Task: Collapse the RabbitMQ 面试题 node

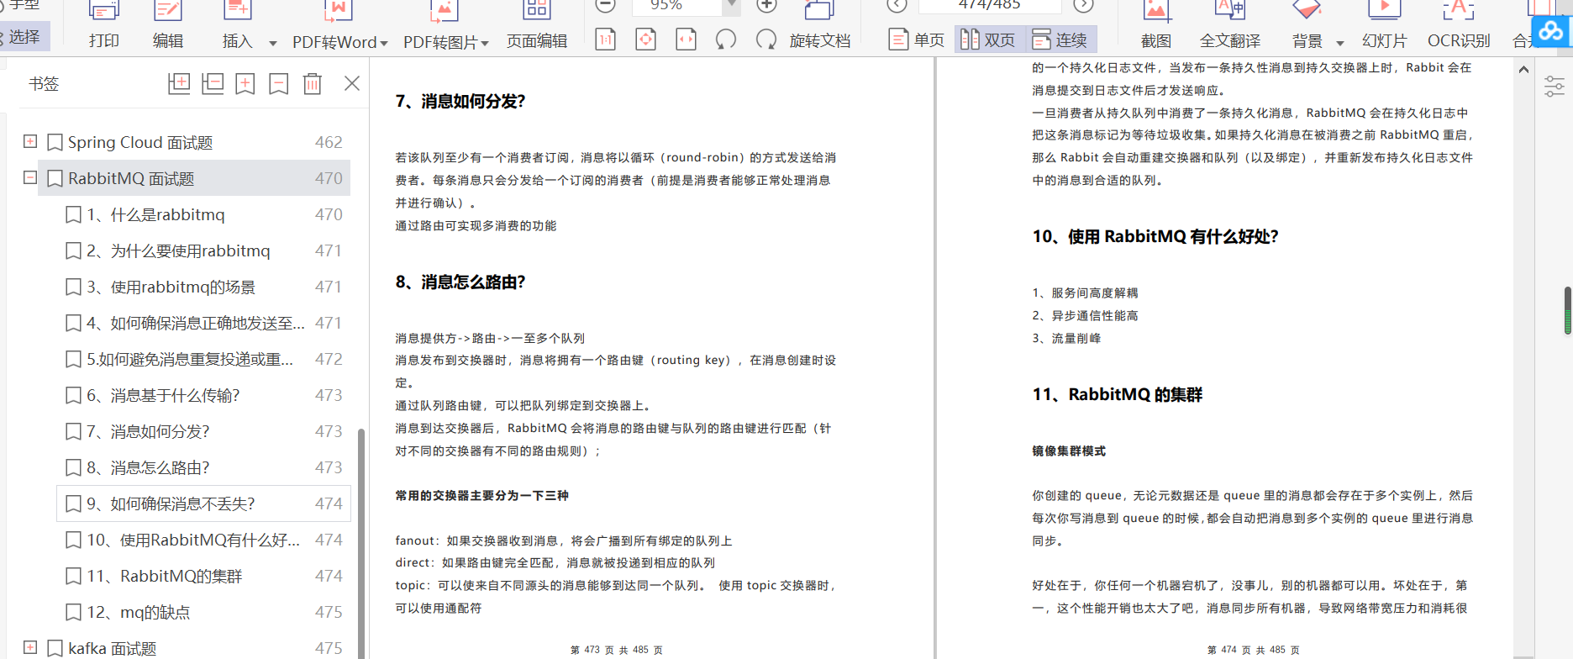Action: [x=30, y=177]
